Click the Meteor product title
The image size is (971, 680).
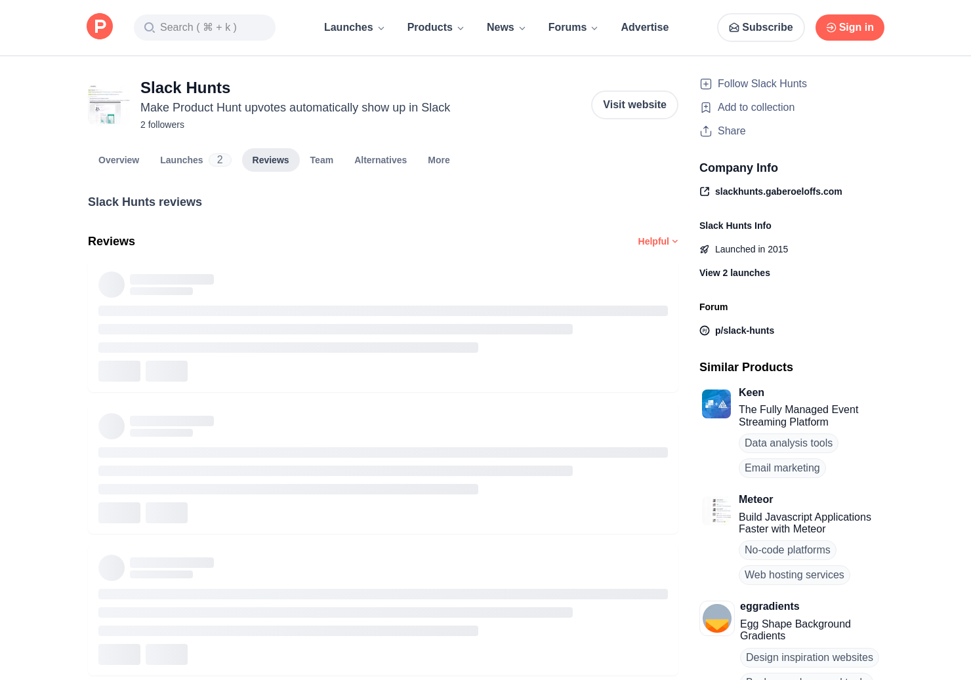[x=756, y=499]
